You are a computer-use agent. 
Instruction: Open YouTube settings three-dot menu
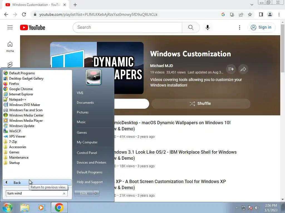click(x=240, y=27)
